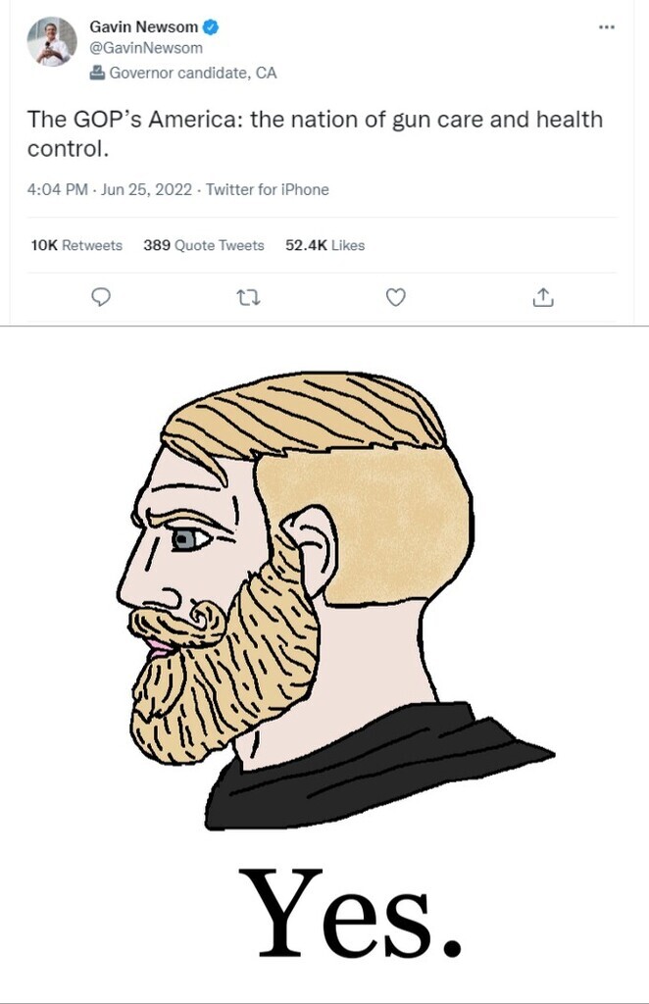Viewport: 649px width, 1004px height.
Task: Open the reply speech bubble icon
Action: pyautogui.click(x=101, y=297)
